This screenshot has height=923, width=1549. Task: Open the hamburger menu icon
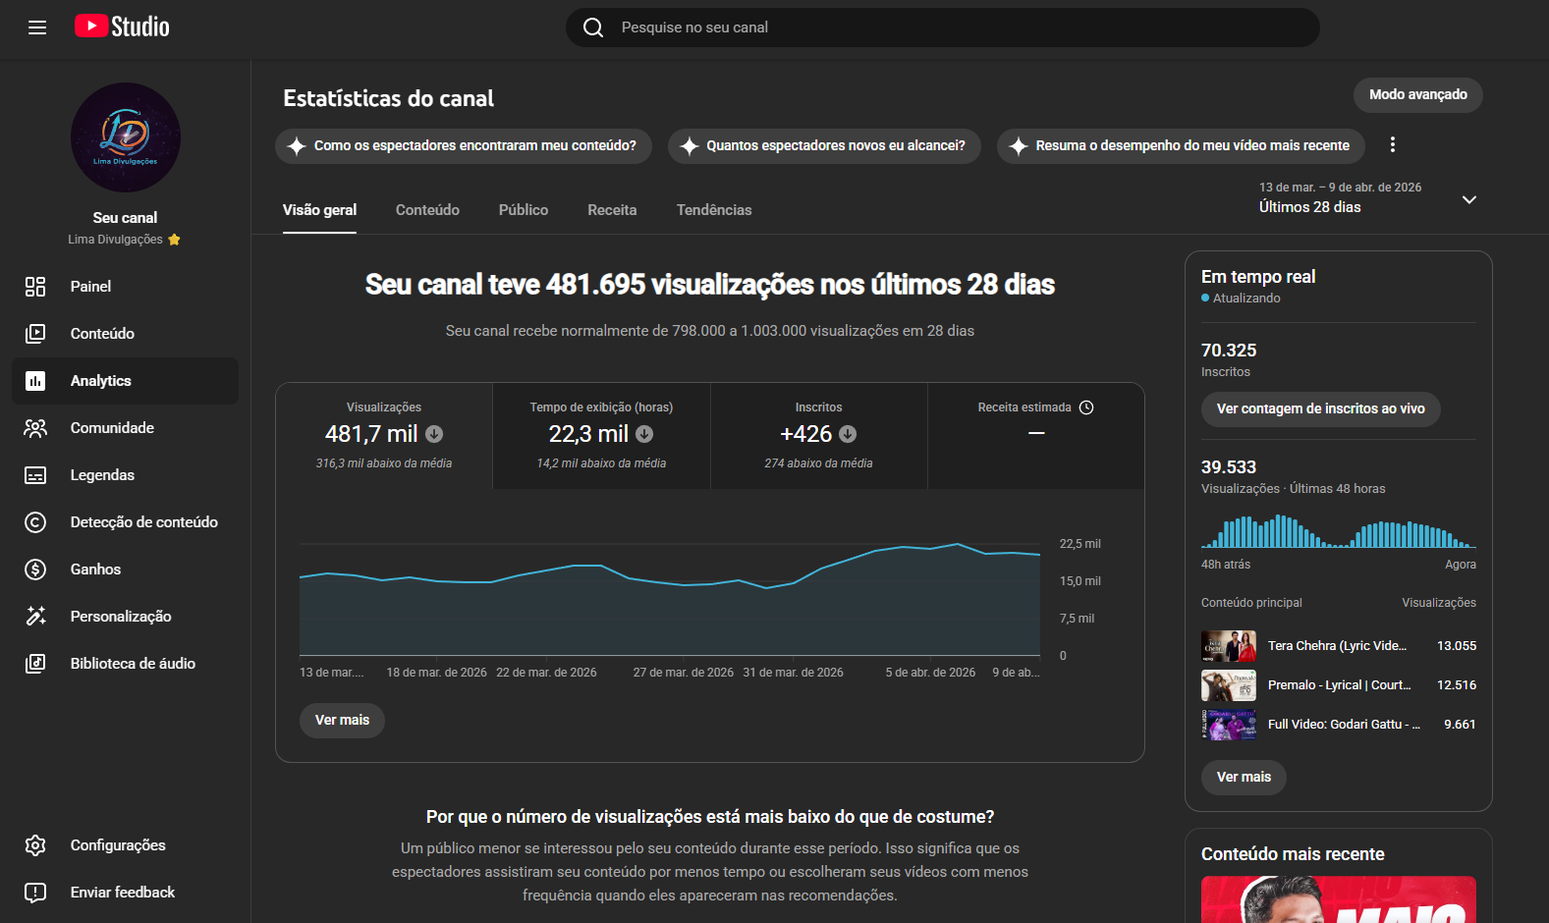[37, 27]
